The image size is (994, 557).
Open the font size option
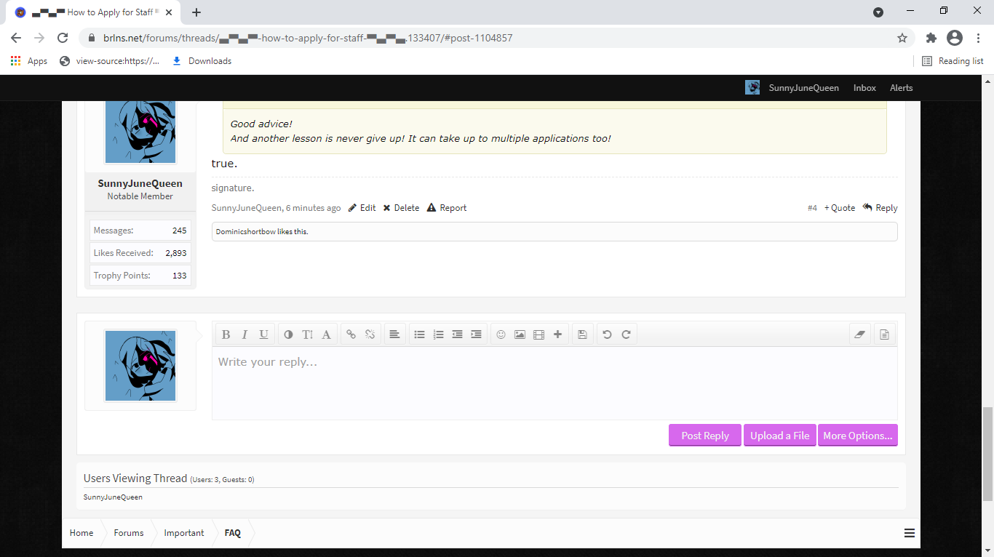click(x=307, y=334)
